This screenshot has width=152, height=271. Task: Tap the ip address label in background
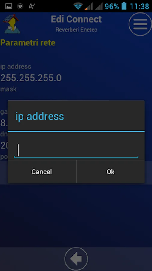16,67
